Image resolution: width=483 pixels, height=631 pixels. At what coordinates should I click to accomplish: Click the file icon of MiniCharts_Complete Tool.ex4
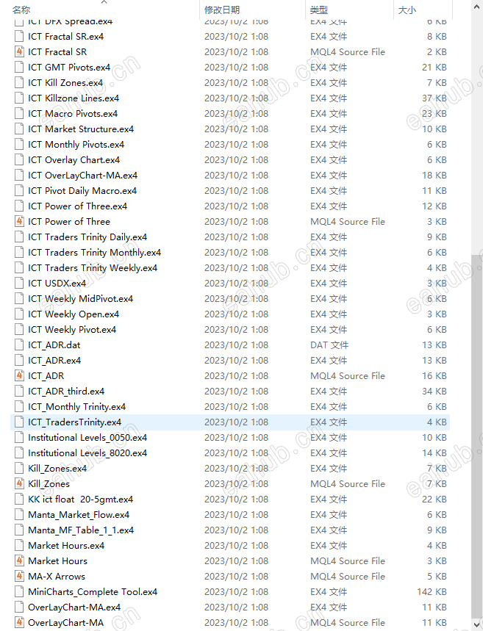pos(19,591)
